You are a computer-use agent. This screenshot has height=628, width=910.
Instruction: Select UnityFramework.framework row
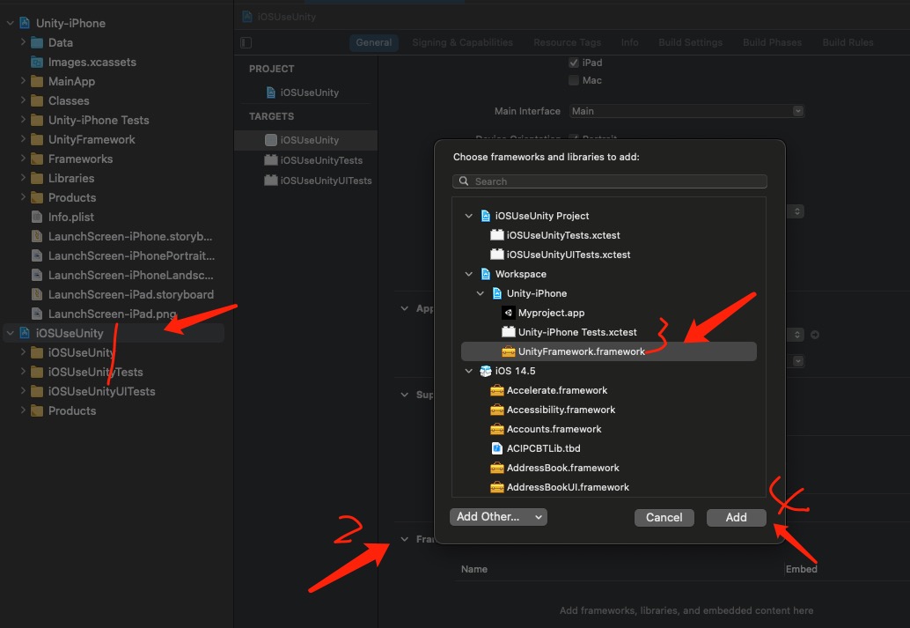pyautogui.click(x=609, y=351)
